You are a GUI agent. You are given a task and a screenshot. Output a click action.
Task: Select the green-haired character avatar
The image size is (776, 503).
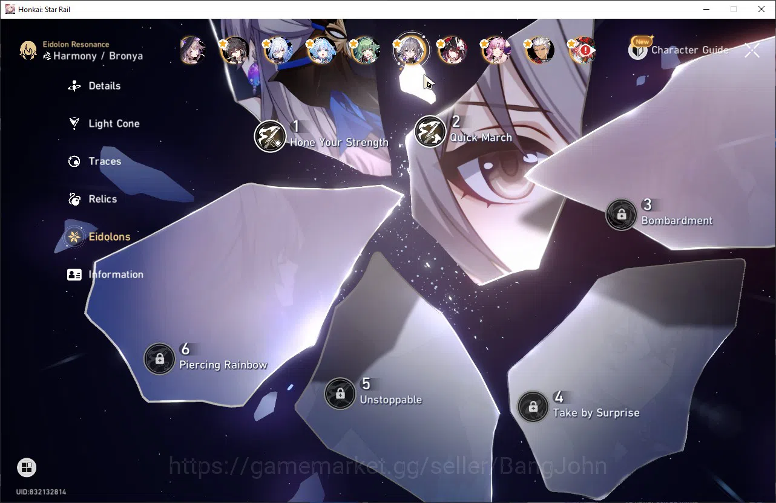(x=365, y=51)
